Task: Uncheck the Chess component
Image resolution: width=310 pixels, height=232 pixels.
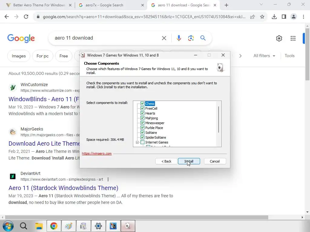Action: click(x=142, y=103)
